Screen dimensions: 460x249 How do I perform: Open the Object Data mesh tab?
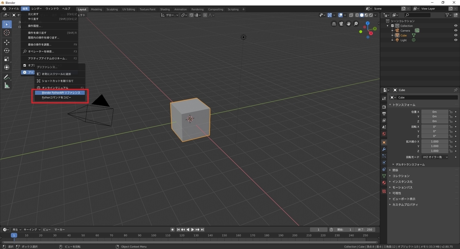pos(384,176)
